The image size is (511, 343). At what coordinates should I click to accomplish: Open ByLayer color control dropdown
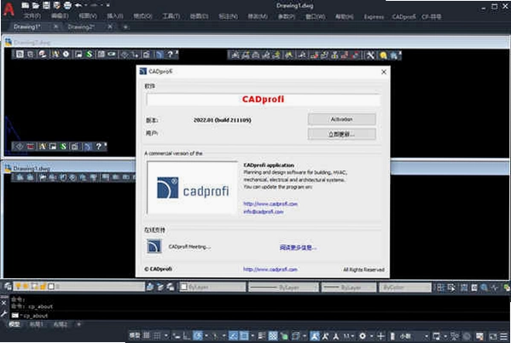click(x=212, y=287)
